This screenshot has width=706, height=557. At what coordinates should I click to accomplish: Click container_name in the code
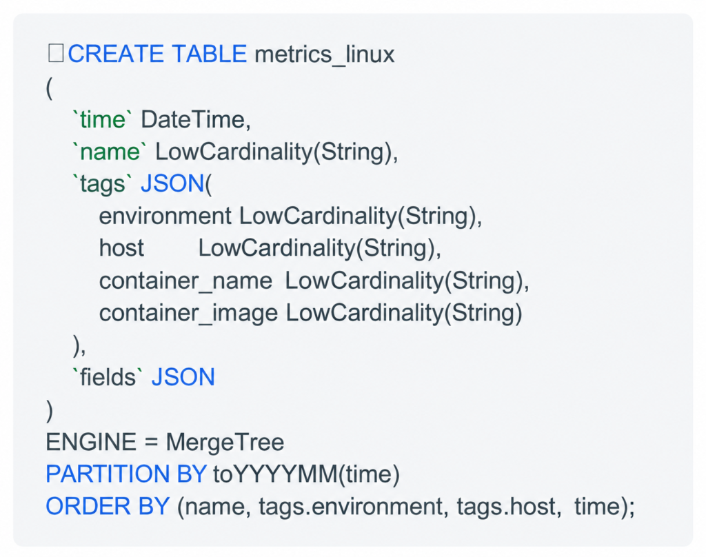pos(185,281)
